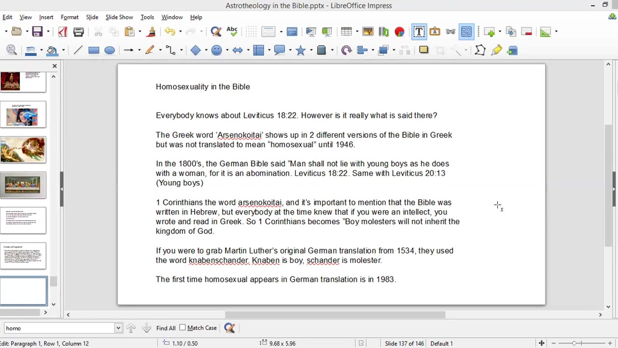
Task: Pick the Rotate tool
Action: (346, 50)
